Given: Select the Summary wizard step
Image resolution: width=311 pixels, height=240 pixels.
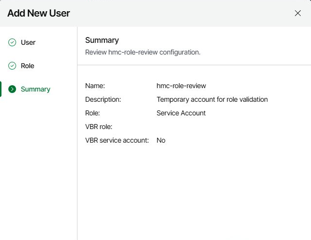Looking at the screenshot, I should click(x=36, y=89).
